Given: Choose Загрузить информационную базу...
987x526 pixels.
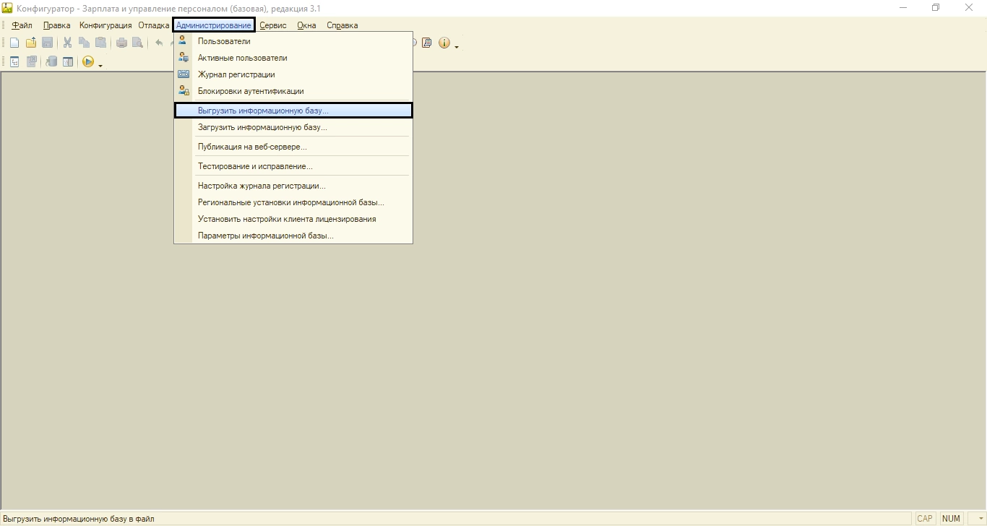Looking at the screenshot, I should [x=293, y=127].
